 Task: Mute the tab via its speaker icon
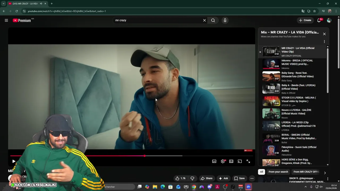click(x=41, y=4)
